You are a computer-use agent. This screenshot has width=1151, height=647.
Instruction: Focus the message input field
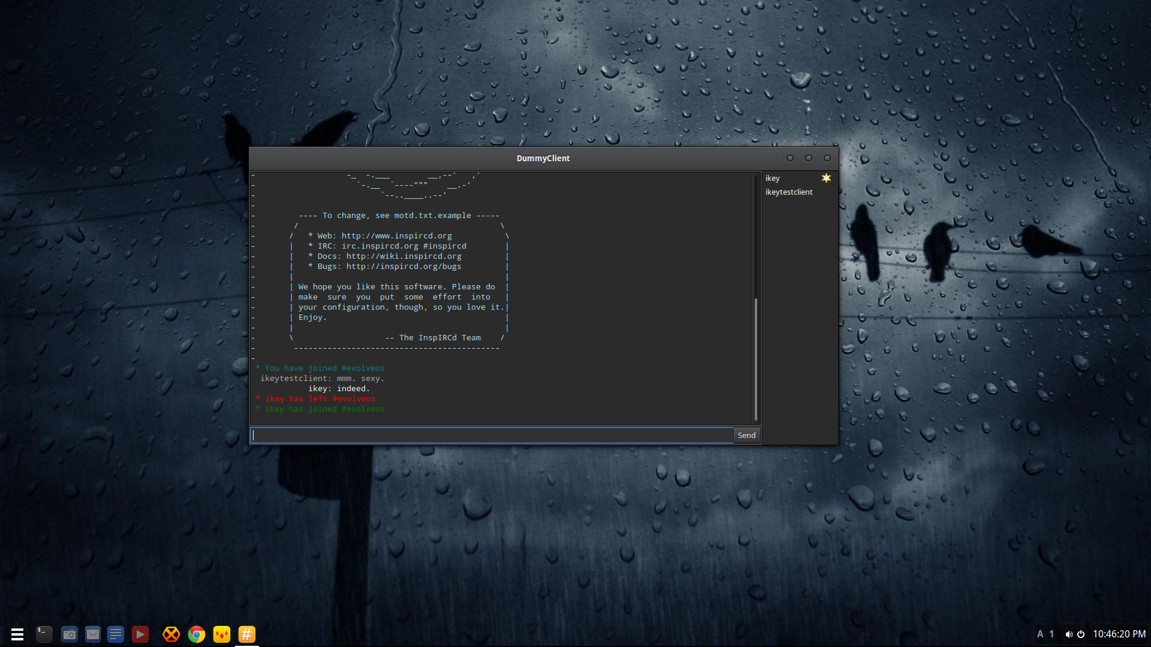click(492, 435)
